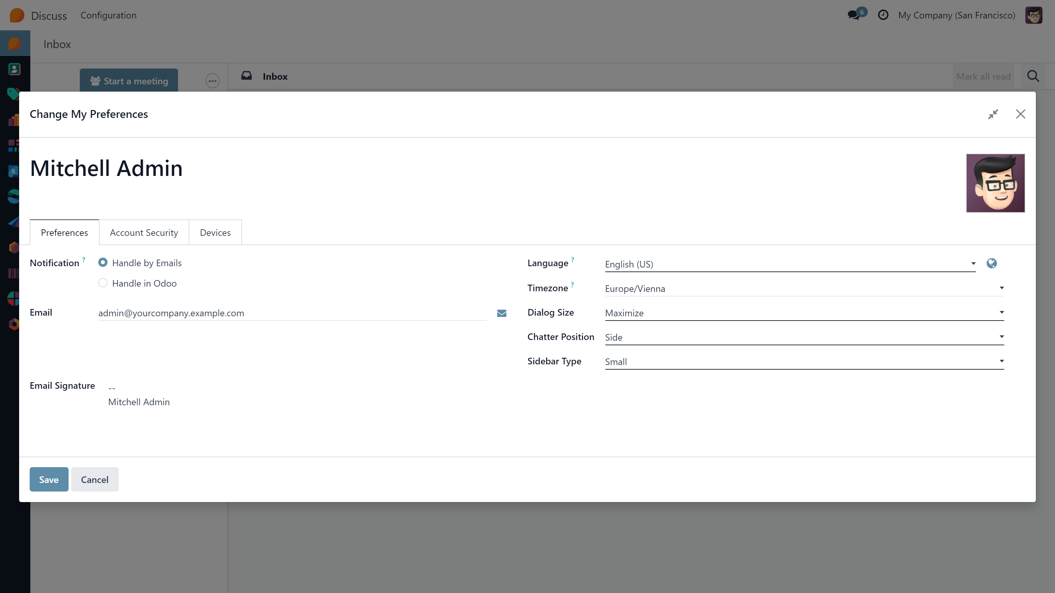Open the dollar-sign Invoicing app in sidebar

point(14,171)
